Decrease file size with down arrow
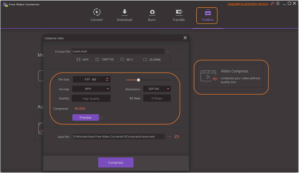This screenshot has width=299, height=173. (107, 81)
